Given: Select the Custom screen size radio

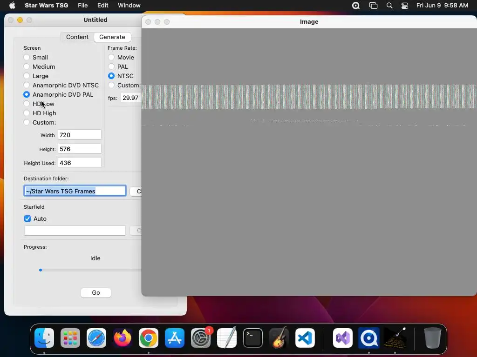Looking at the screenshot, I should click(27, 122).
